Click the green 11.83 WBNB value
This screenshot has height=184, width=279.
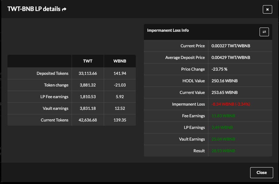[x=223, y=116]
